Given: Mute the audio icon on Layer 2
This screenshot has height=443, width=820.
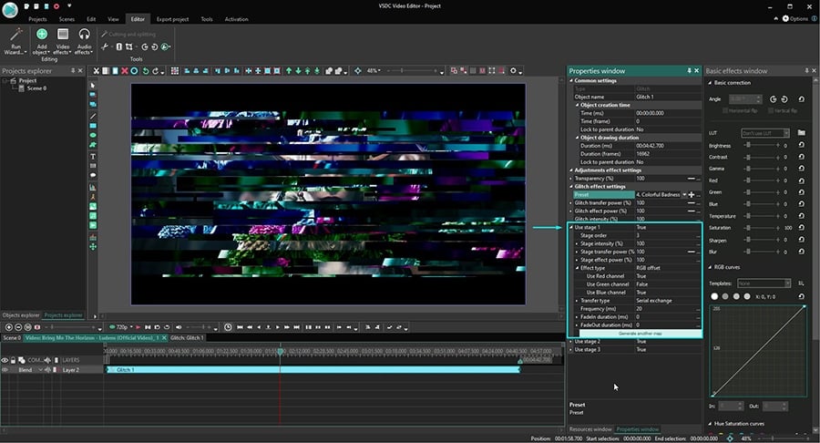Looking at the screenshot, I should (47, 370).
